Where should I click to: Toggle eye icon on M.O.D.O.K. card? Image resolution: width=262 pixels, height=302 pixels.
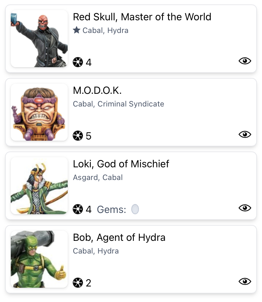pos(245,134)
